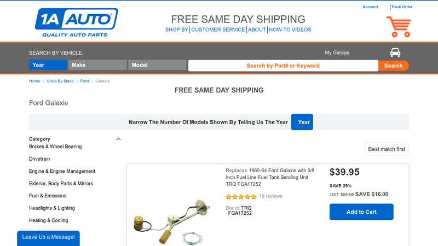
Task: Collapse the Category section chevron
Action: (118, 139)
